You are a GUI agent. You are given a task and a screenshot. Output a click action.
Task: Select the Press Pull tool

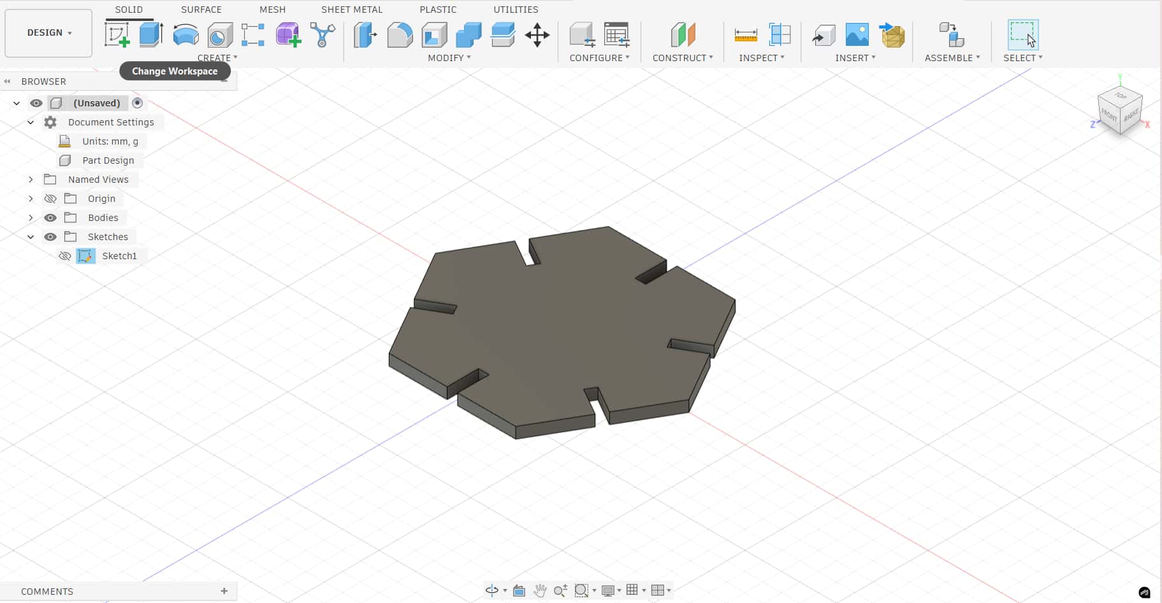click(365, 34)
